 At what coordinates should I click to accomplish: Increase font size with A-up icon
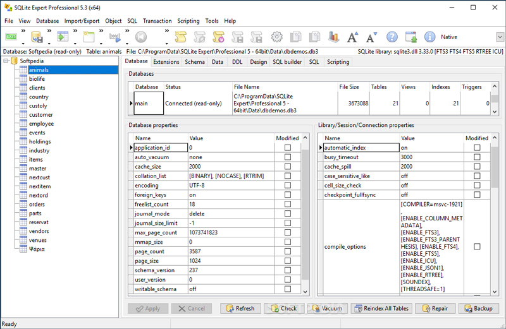coord(352,37)
